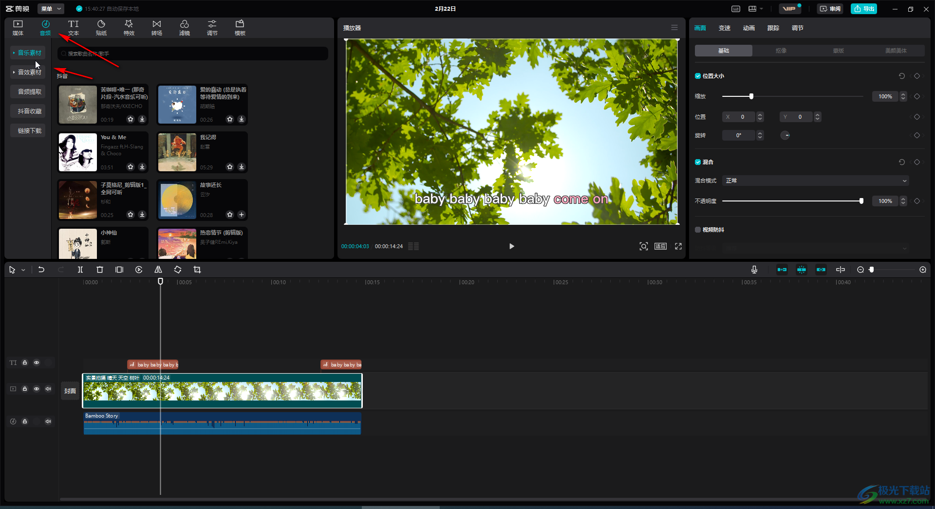The width and height of the screenshot is (935, 509).
Task: Click the microphone record voiceover icon
Action: [x=754, y=270]
